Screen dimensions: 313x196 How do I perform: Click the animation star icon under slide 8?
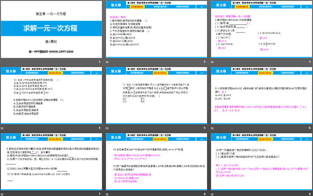click(x=107, y=194)
